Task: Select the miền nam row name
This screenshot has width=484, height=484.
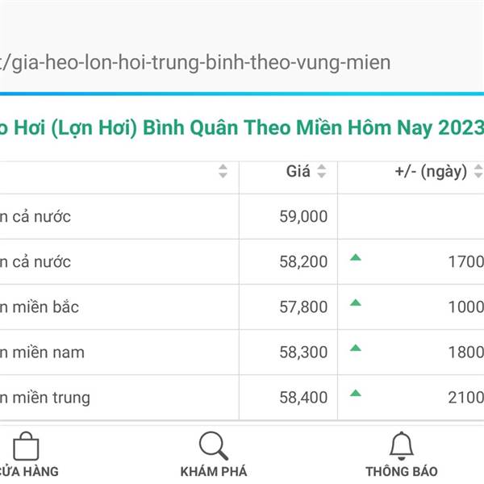Action: tap(42, 353)
